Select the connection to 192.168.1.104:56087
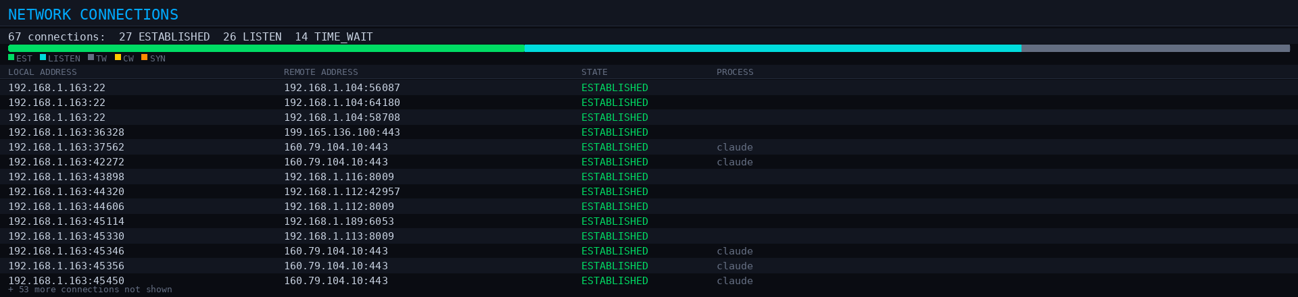The image size is (1298, 297). [x=341, y=88]
